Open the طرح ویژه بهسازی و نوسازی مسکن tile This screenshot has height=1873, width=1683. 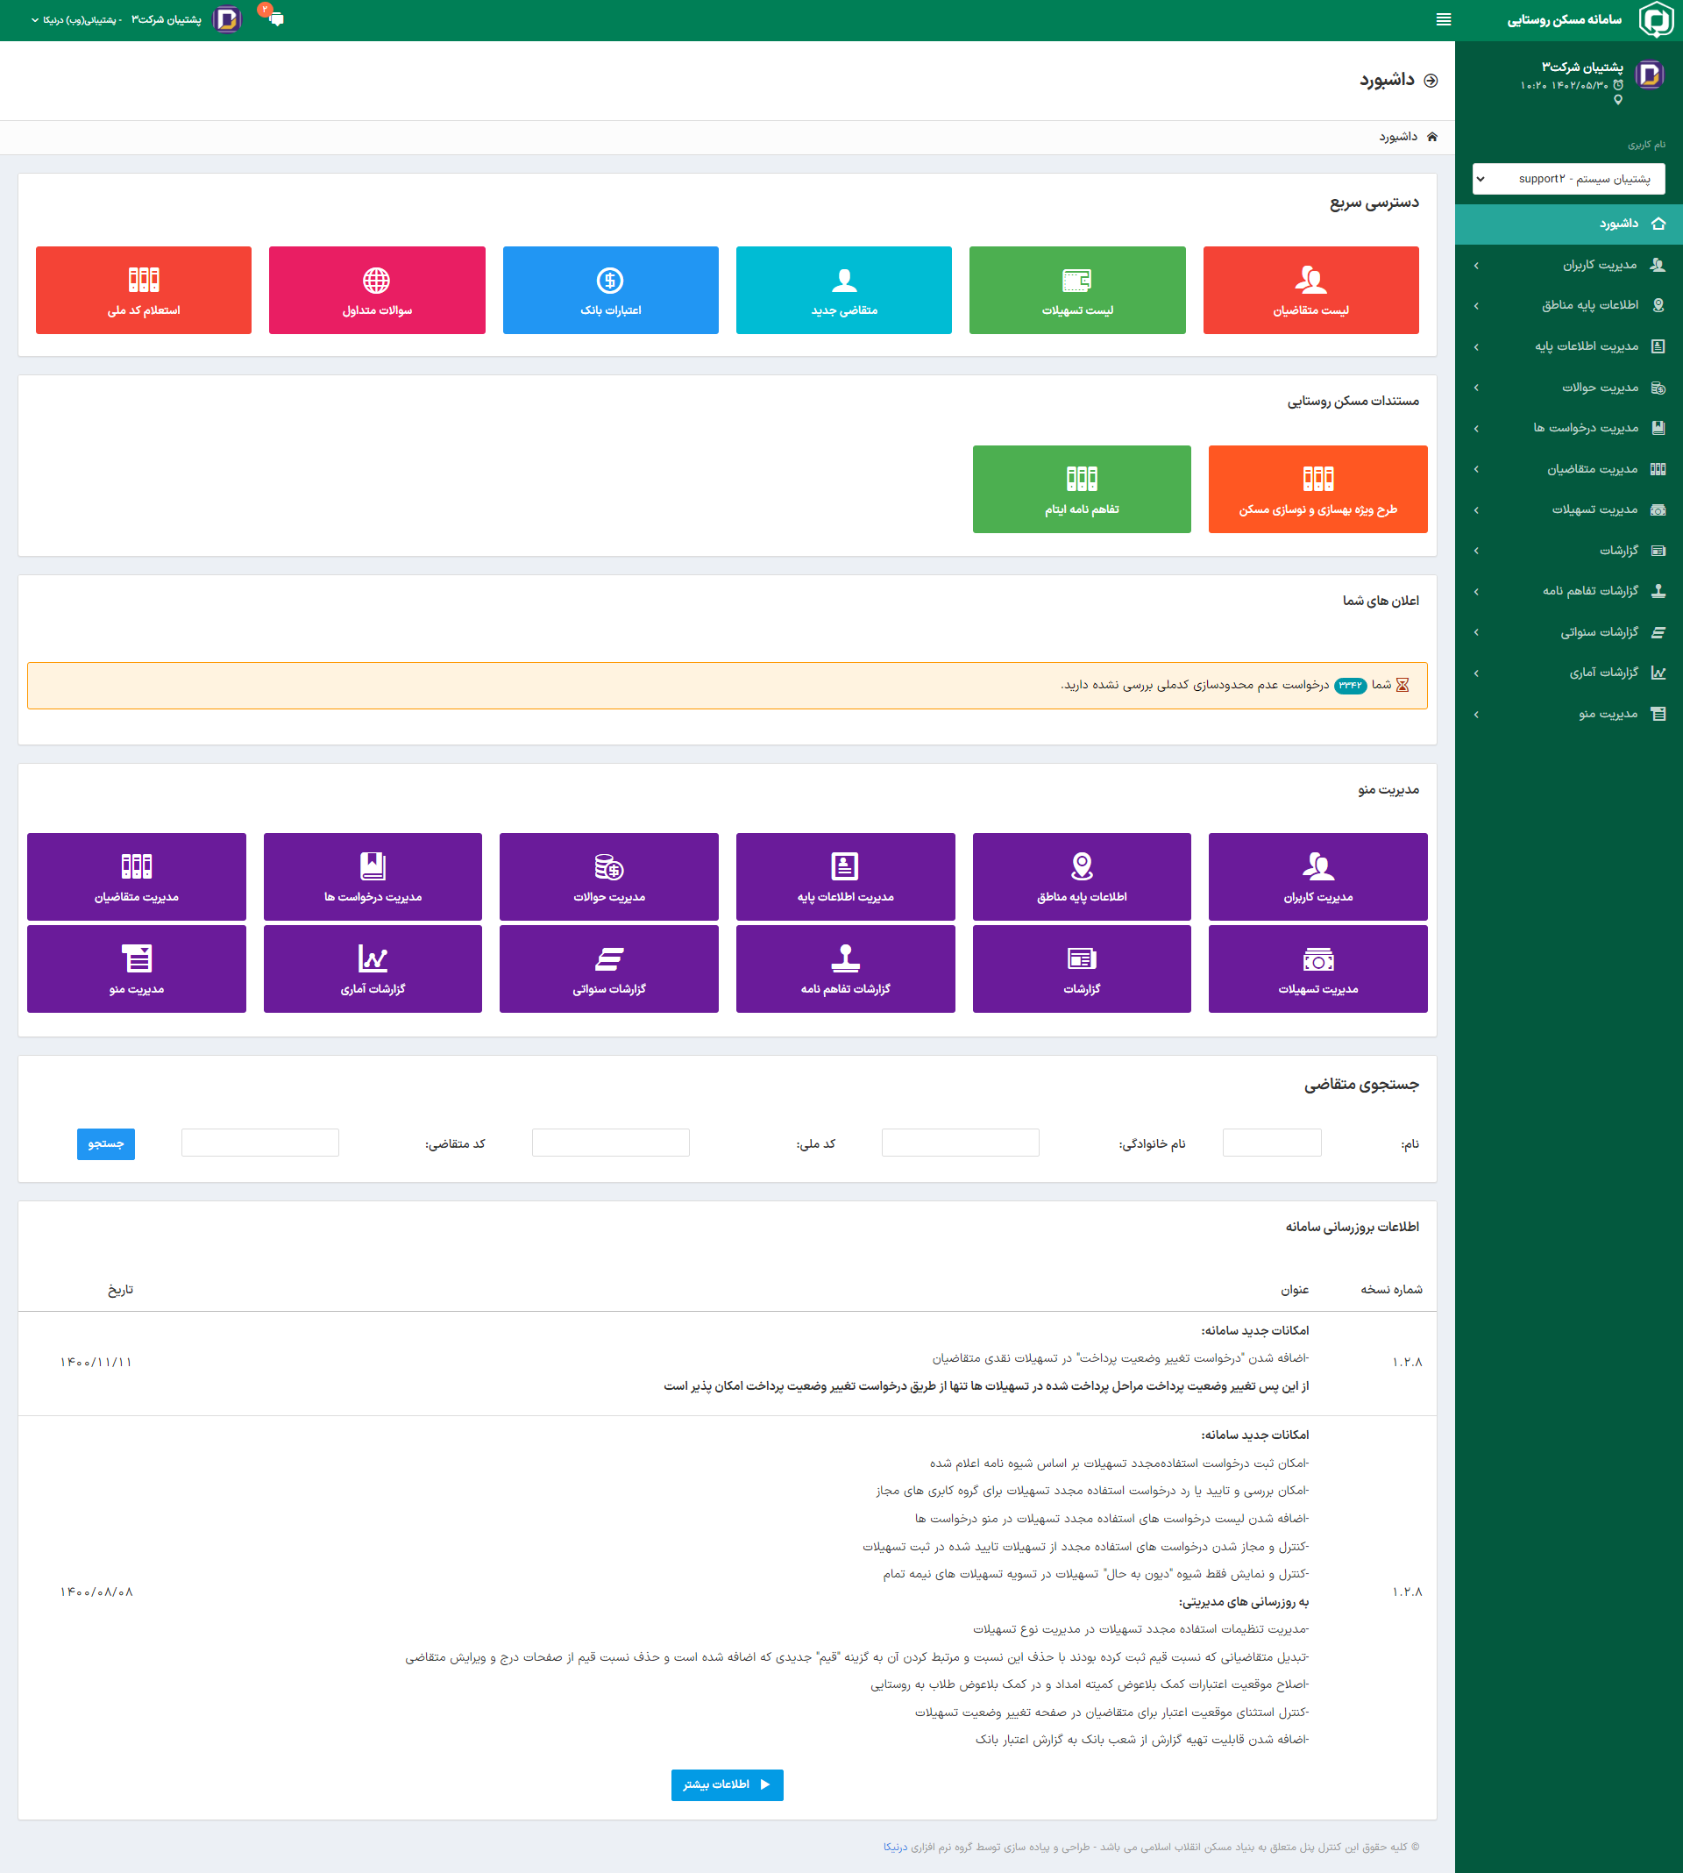click(x=1317, y=488)
